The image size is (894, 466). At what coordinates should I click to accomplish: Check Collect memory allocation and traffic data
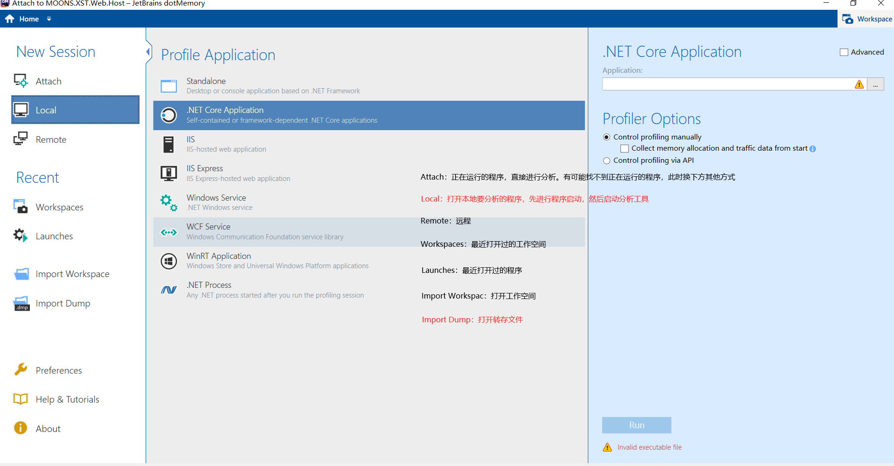625,148
